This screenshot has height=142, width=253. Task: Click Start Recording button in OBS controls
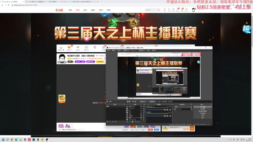203,109
